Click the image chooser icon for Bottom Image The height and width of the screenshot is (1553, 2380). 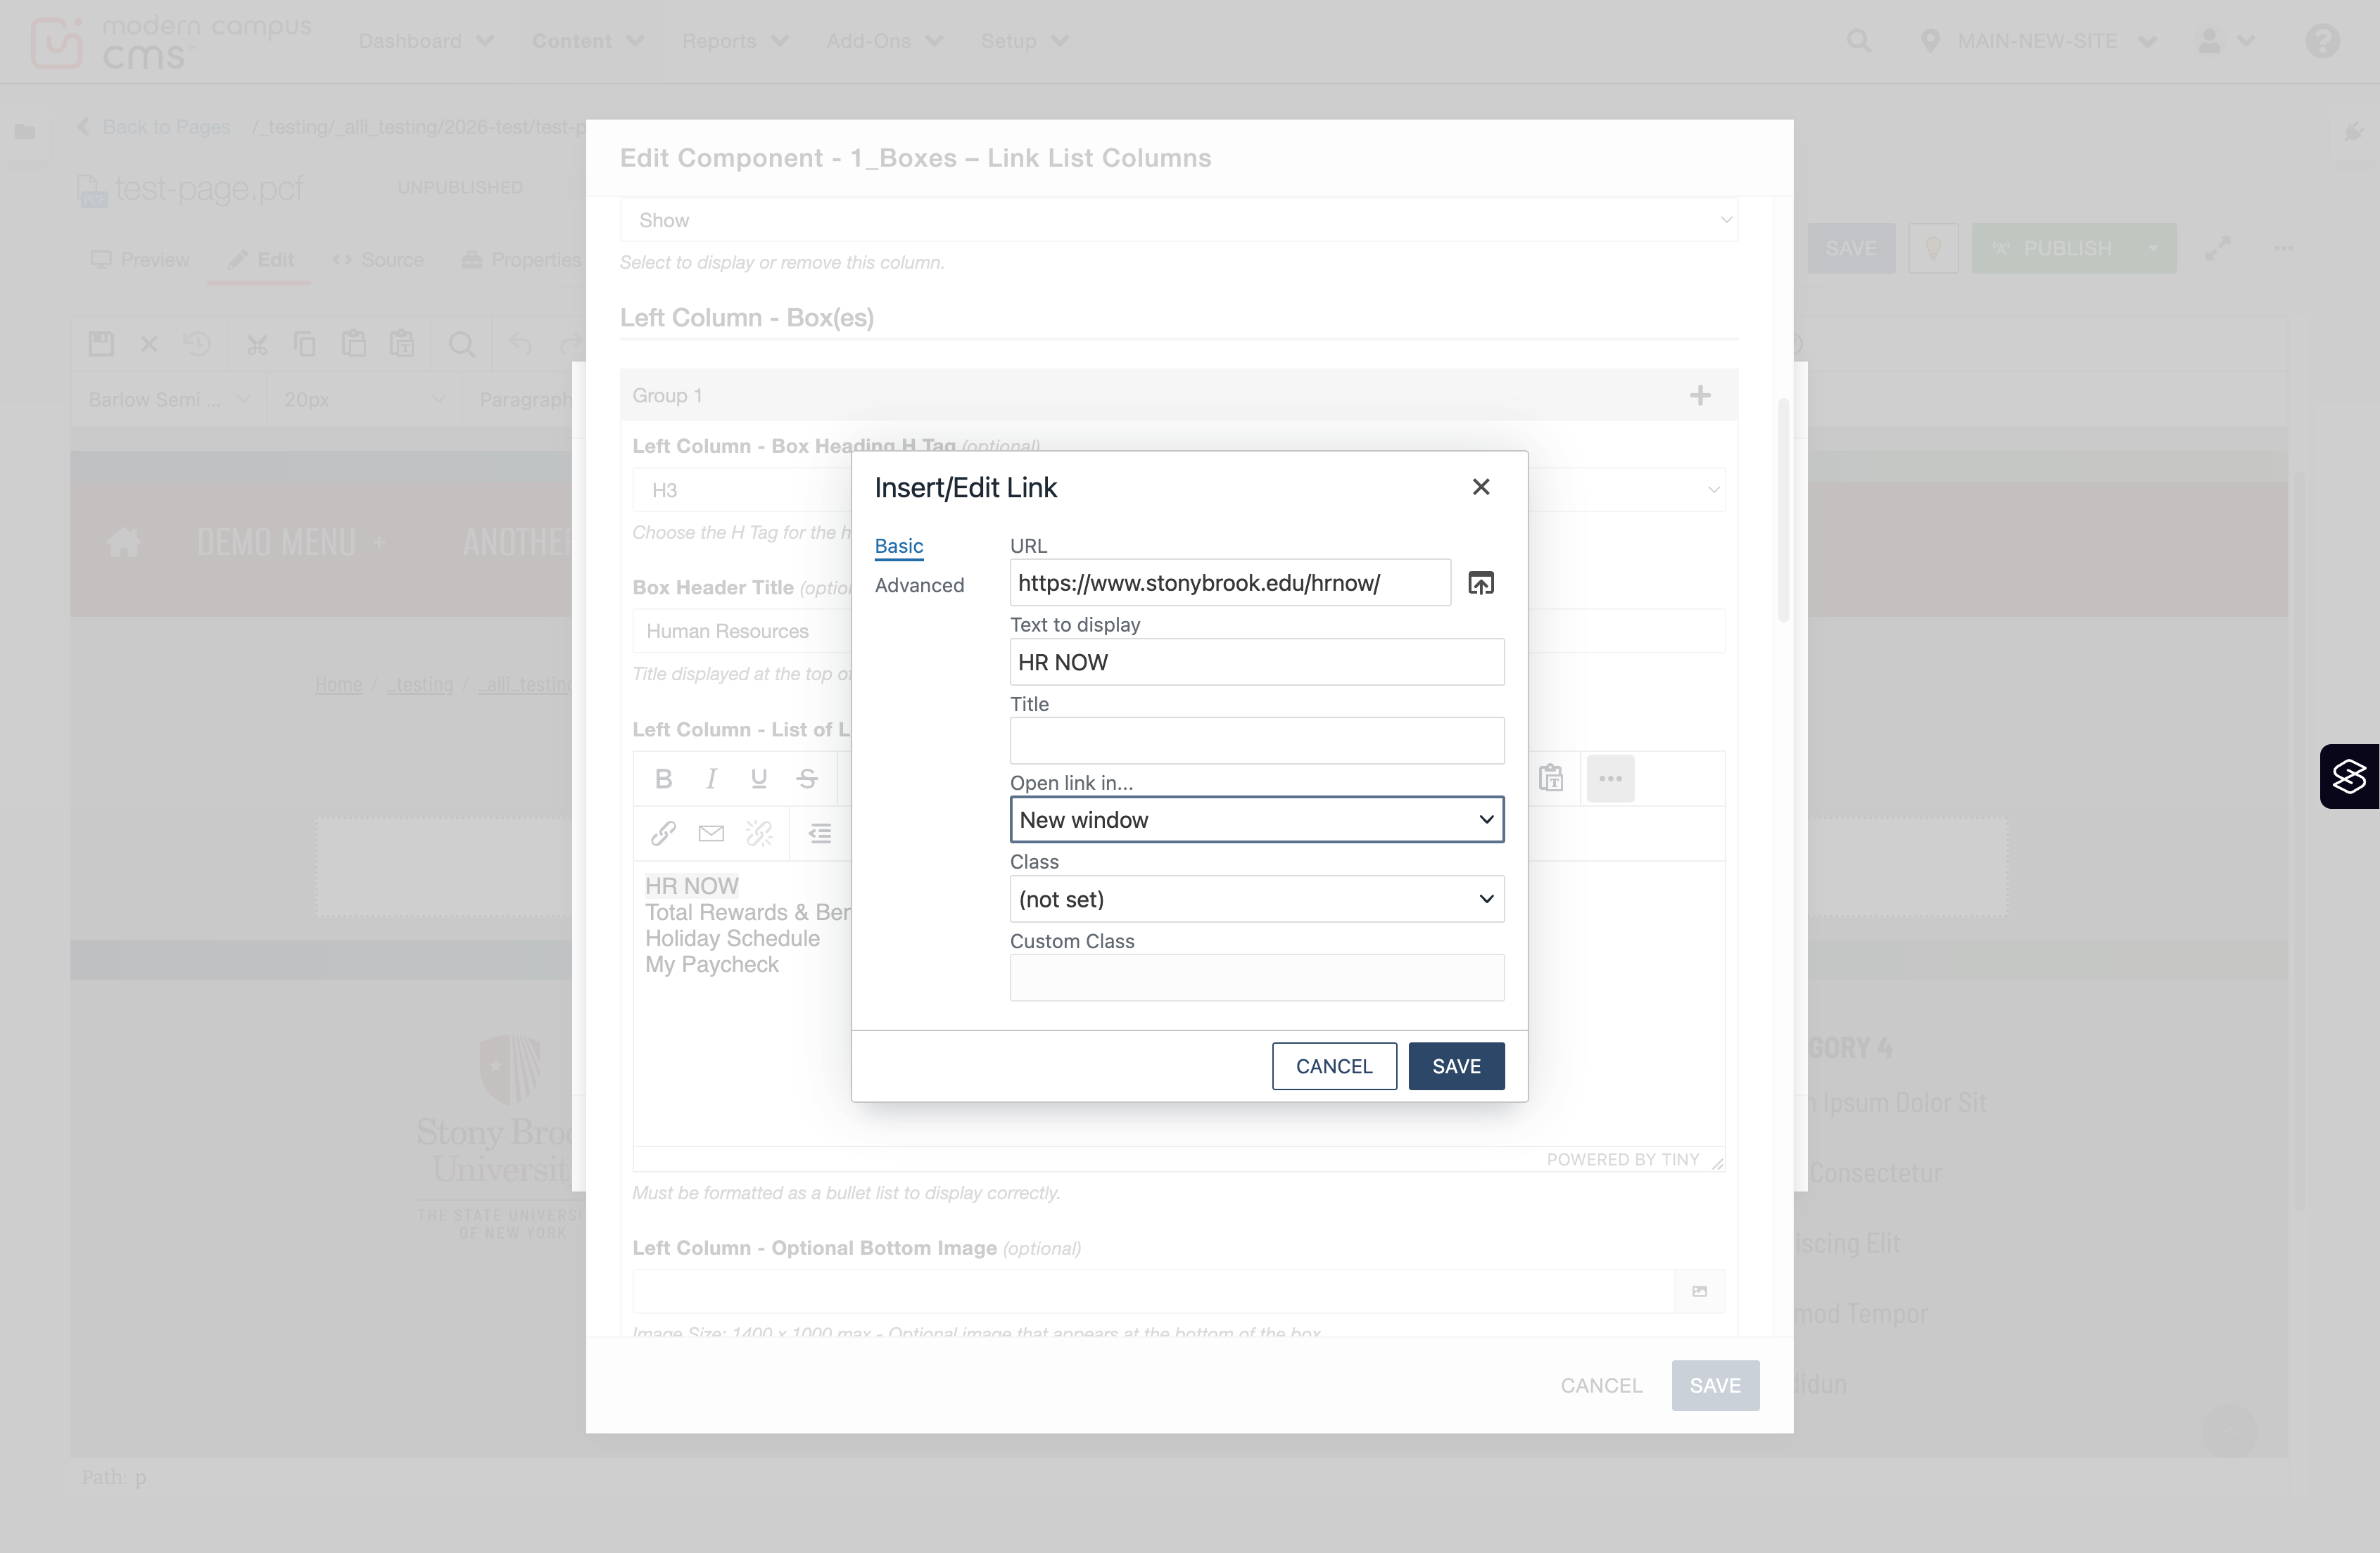click(x=1699, y=1291)
